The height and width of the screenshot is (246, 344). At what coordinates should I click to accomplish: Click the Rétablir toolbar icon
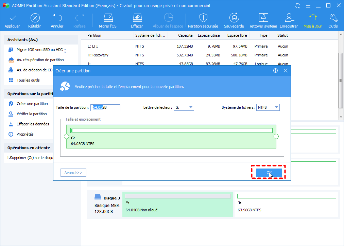[35, 18]
